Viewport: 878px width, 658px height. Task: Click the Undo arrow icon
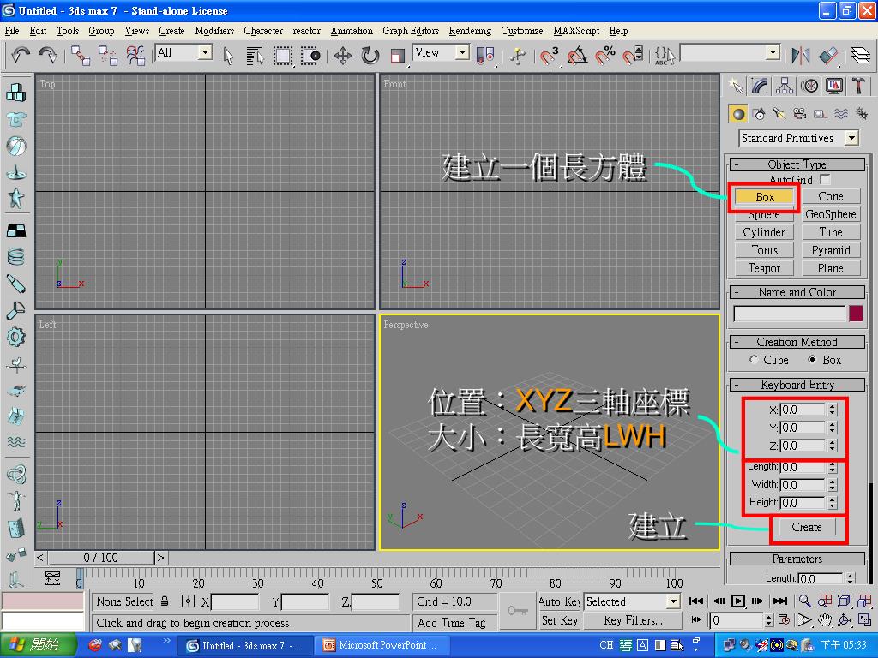21,55
